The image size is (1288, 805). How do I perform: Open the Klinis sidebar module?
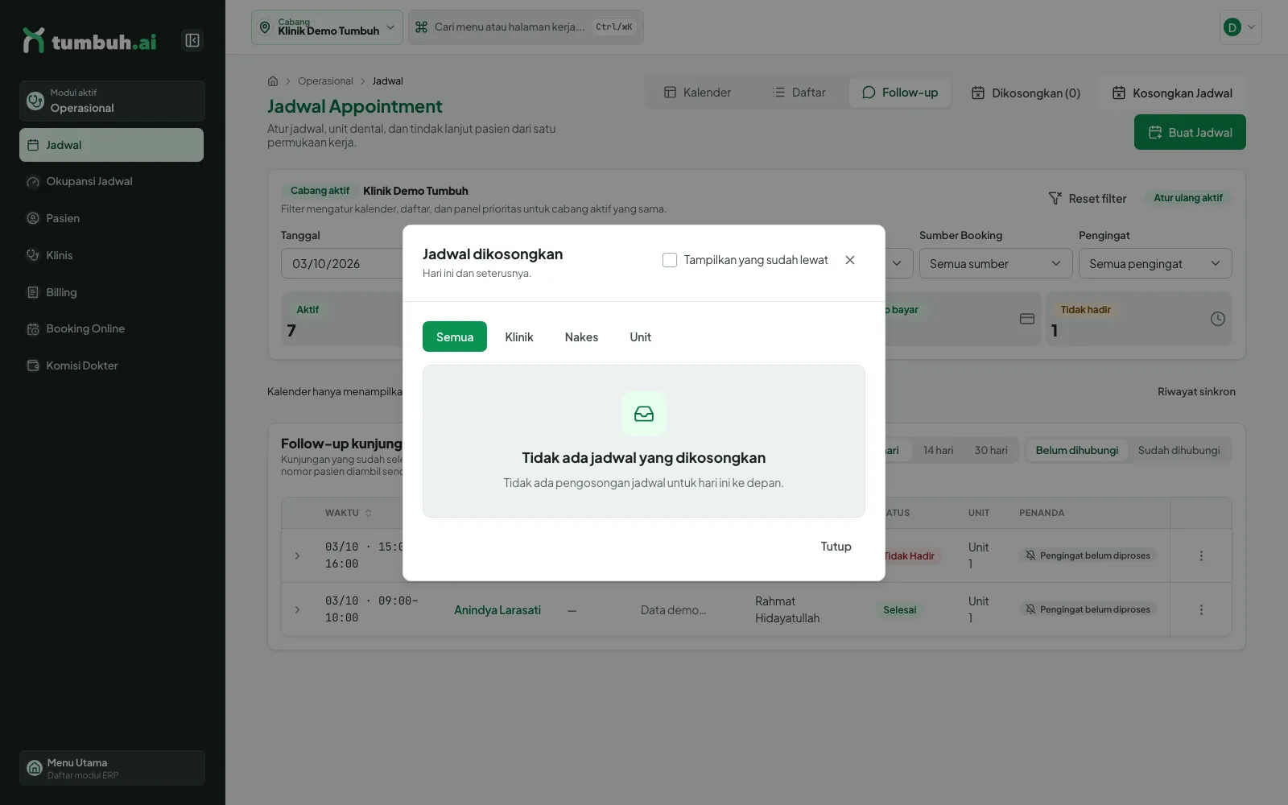(111, 255)
